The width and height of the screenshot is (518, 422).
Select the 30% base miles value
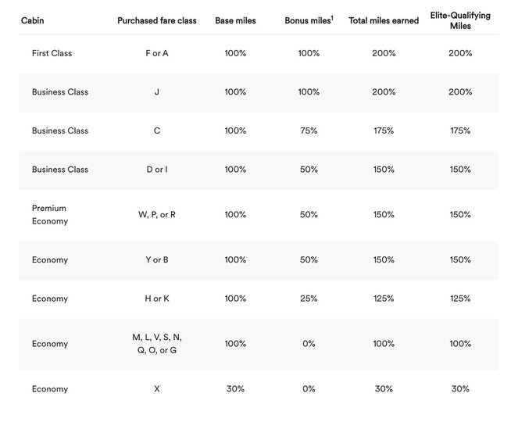click(x=235, y=389)
